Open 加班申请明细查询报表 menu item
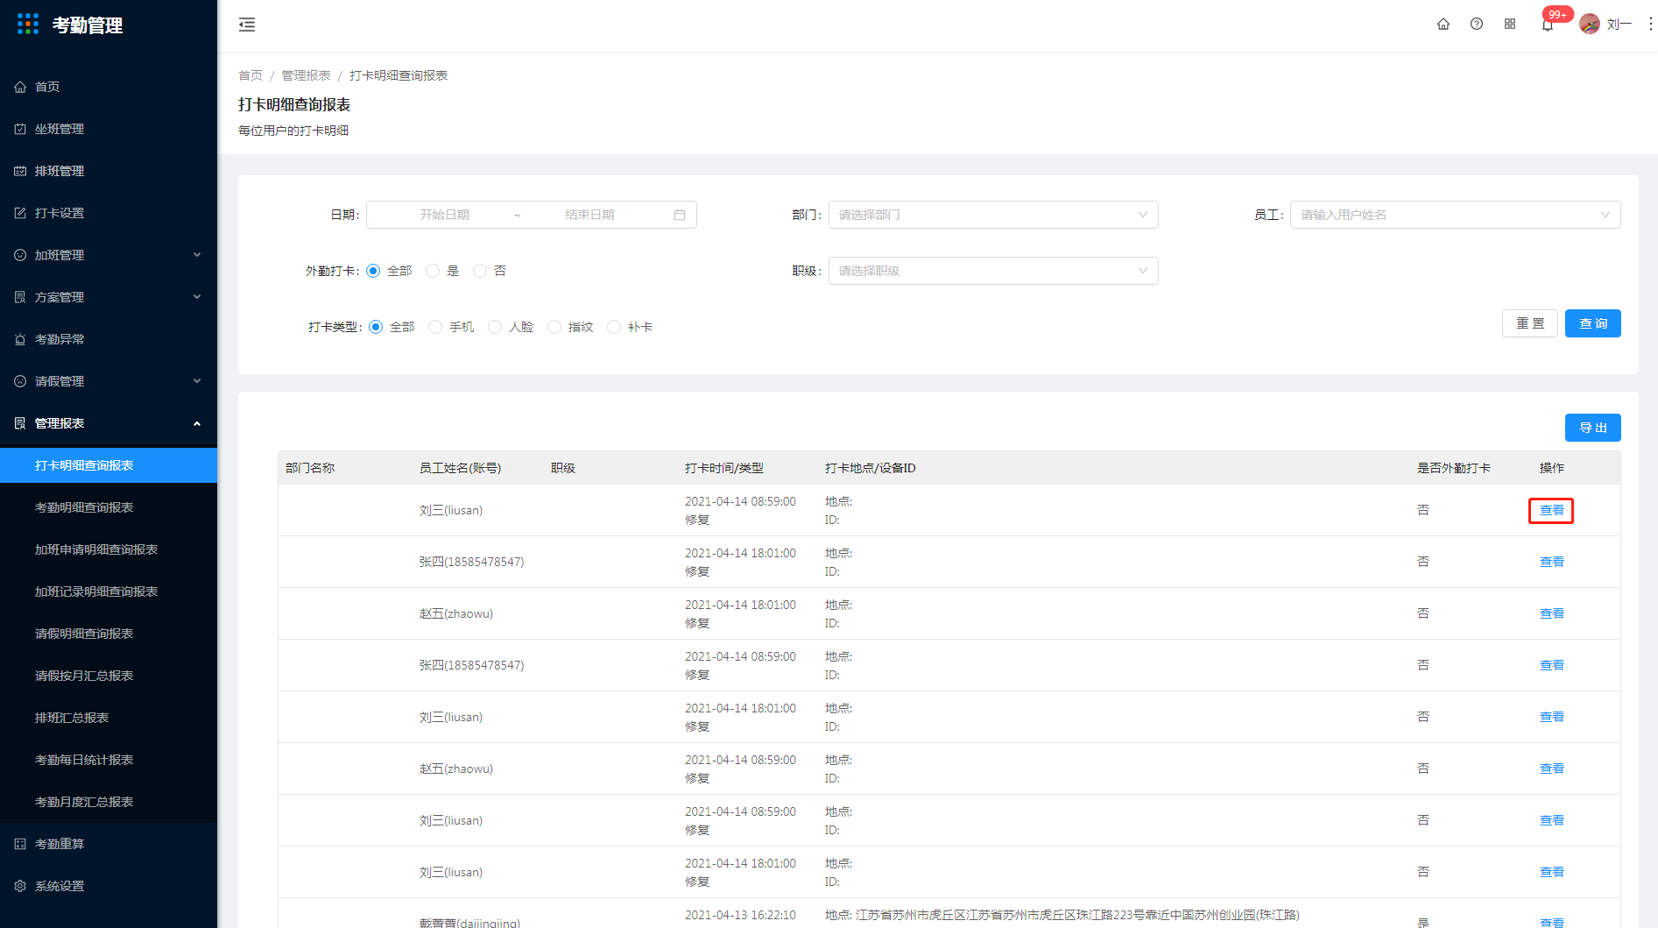This screenshot has height=928, width=1658. point(109,549)
